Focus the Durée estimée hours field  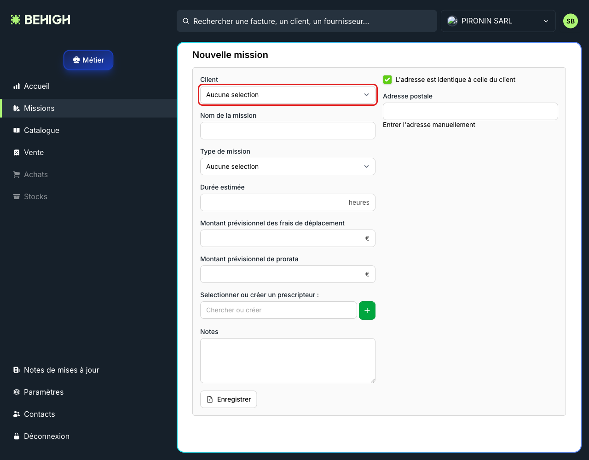[x=288, y=202]
